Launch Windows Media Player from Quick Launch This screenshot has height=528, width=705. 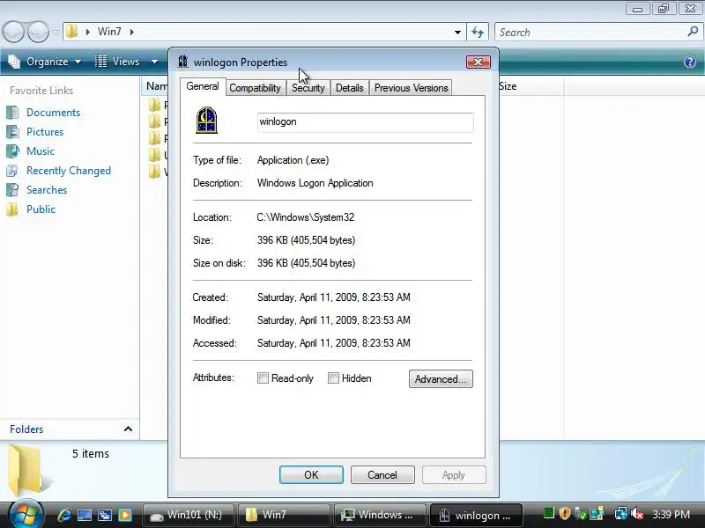[125, 515]
